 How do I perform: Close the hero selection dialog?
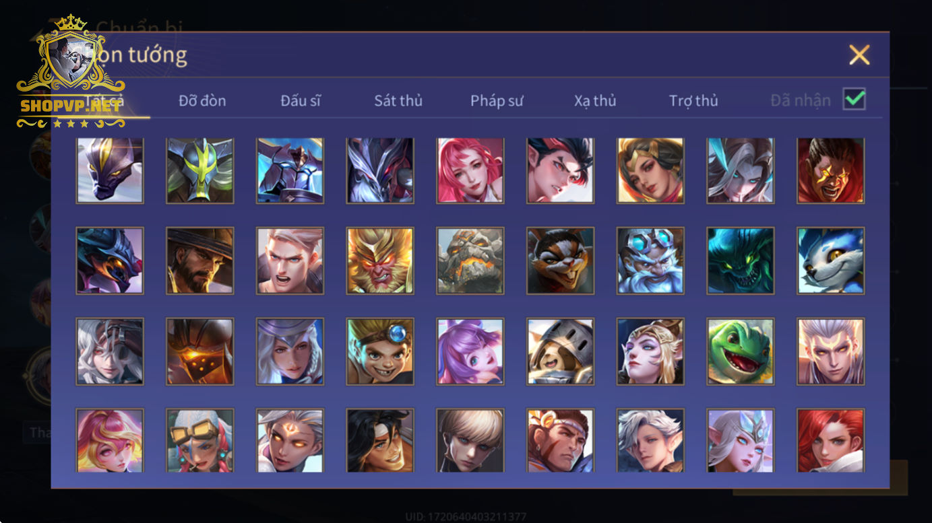tap(859, 55)
